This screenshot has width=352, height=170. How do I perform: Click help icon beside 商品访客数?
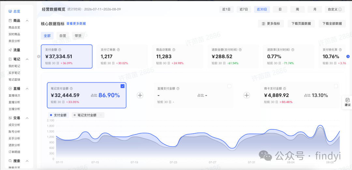pos(174,50)
